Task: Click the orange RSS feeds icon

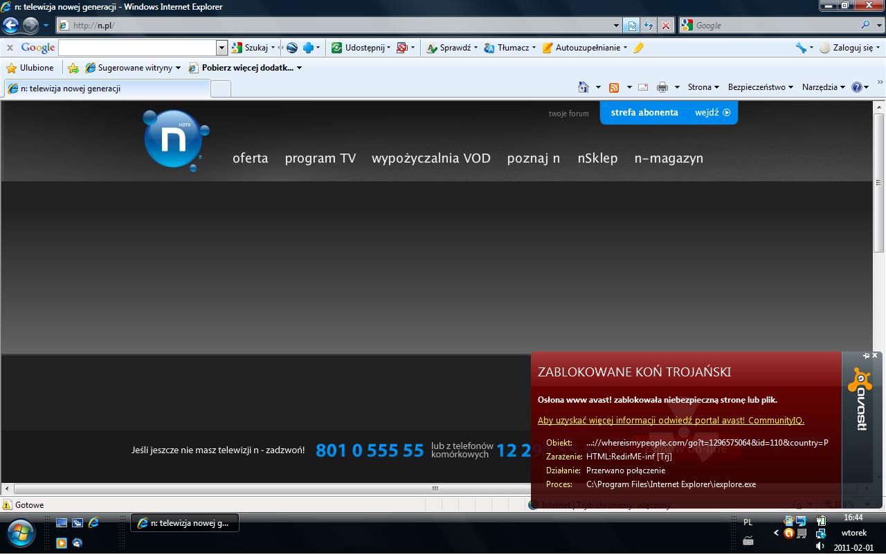Action: point(613,87)
